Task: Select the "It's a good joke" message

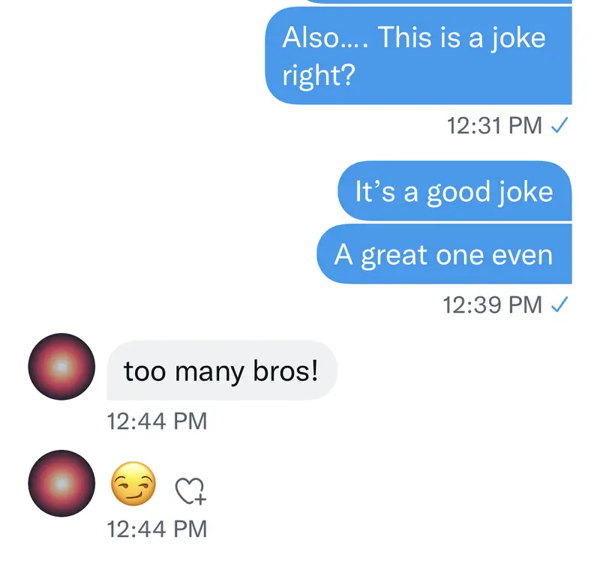Action: [x=454, y=192]
